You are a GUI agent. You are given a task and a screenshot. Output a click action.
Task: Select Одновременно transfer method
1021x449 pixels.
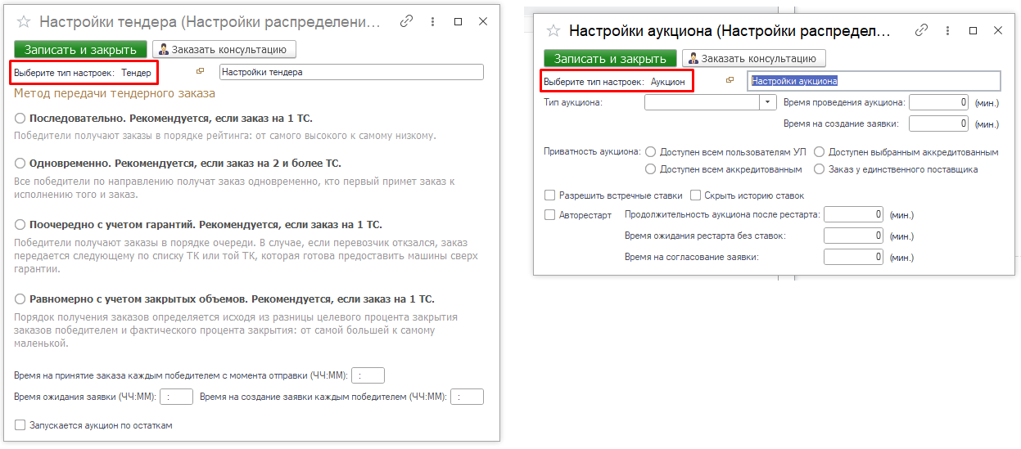coord(20,164)
